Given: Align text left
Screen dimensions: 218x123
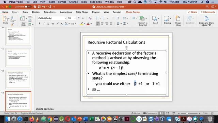Looking at the screenshot, I should [x=98, y=24].
